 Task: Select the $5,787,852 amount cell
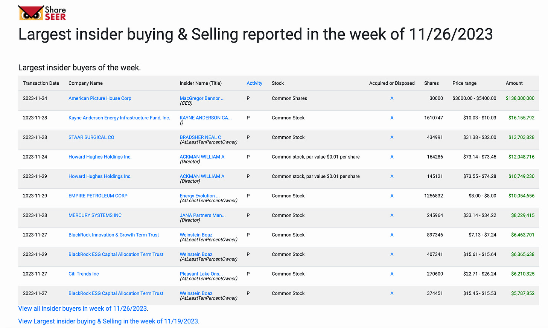coord(523,293)
